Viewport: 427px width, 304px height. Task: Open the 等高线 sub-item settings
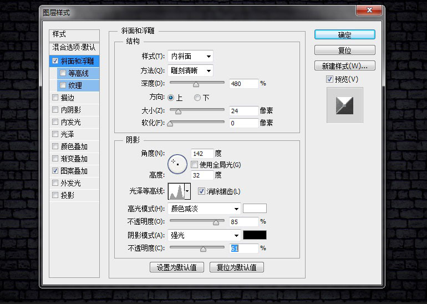pos(78,73)
